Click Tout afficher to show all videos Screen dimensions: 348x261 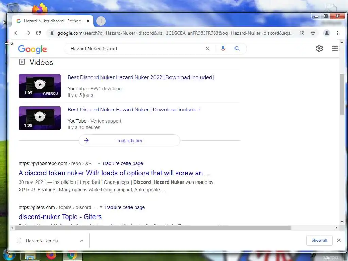[129, 140]
